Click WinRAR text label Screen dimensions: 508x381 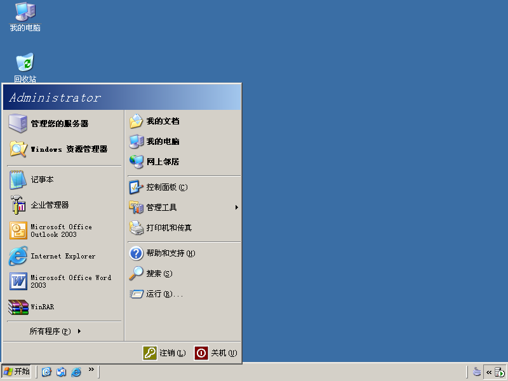click(x=43, y=307)
